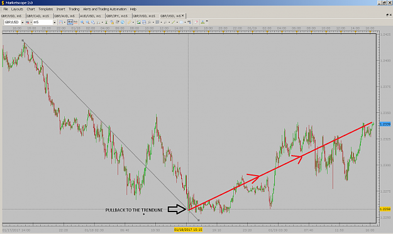The height and width of the screenshot is (234, 393).
Task: Click the third magnifier zoom-area icon
Action: click(93, 22)
